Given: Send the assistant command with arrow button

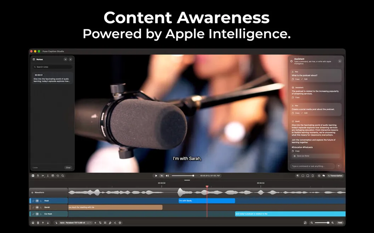Looking at the screenshot, I should pyautogui.click(x=339, y=166).
